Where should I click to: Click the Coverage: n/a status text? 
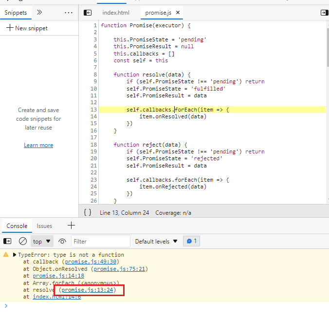point(173,213)
